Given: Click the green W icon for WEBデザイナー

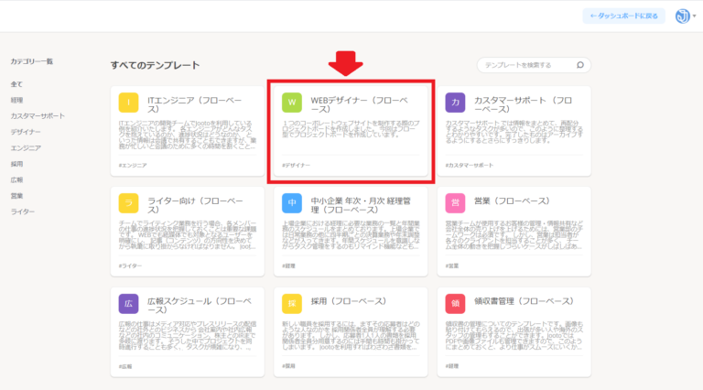Looking at the screenshot, I should click(291, 103).
